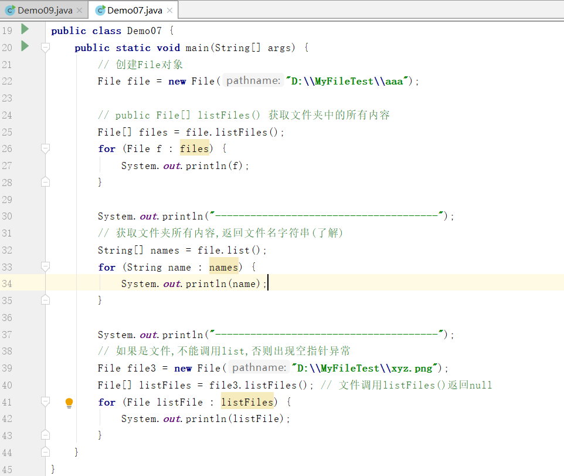Click the highlighted 'listFiles' variable on line 41
The image size is (564, 476).
point(247,402)
